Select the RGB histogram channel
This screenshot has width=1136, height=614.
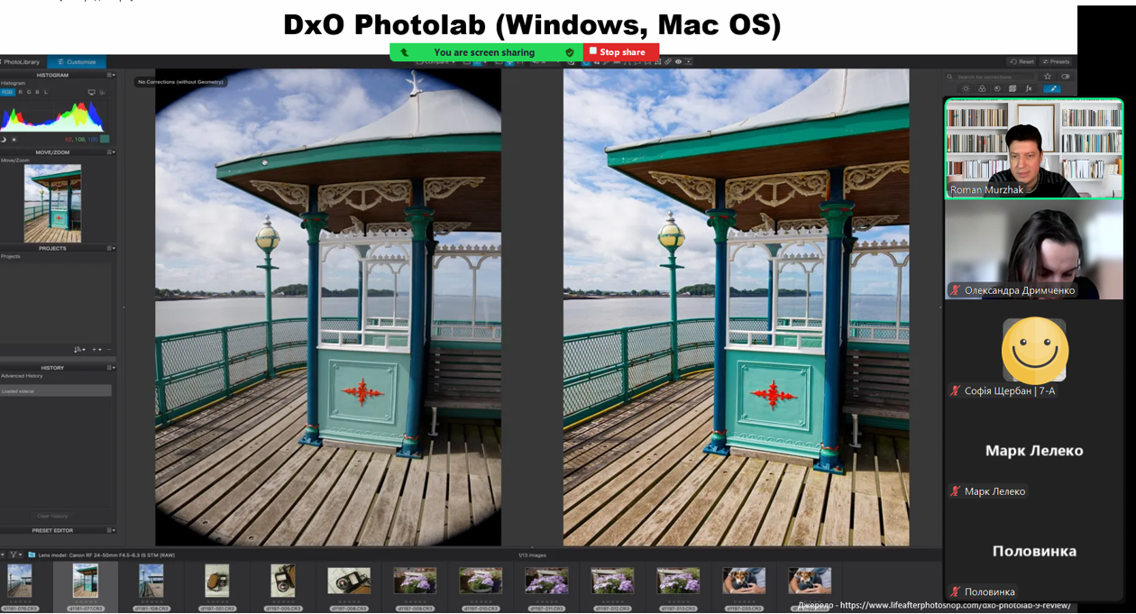(7, 92)
